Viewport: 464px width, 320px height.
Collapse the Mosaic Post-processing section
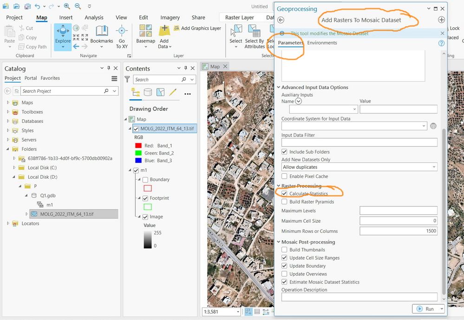tap(278, 242)
